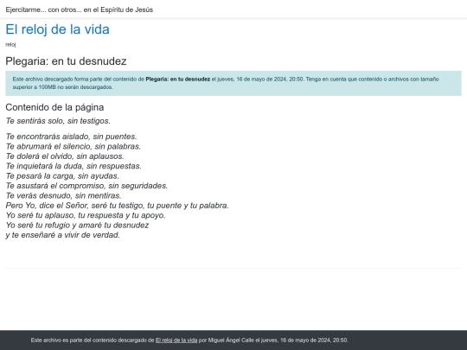Click the line 'Te abrumará el silencio, sin palabras.'

click(x=74, y=146)
